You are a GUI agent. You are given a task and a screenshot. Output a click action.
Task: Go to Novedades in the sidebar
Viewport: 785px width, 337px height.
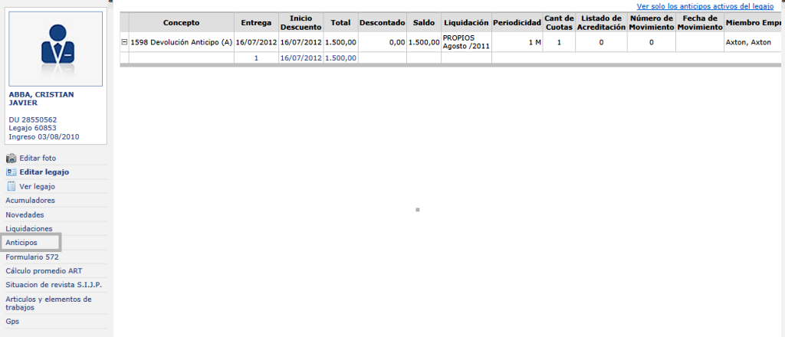click(25, 214)
